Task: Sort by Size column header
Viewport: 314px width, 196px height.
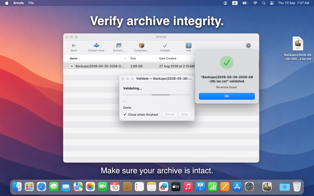Action: pyautogui.click(x=142, y=58)
